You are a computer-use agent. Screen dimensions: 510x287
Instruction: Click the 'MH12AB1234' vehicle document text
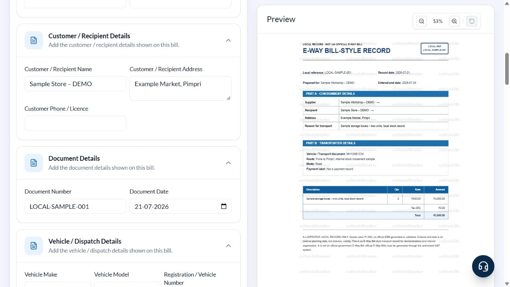[355, 154]
